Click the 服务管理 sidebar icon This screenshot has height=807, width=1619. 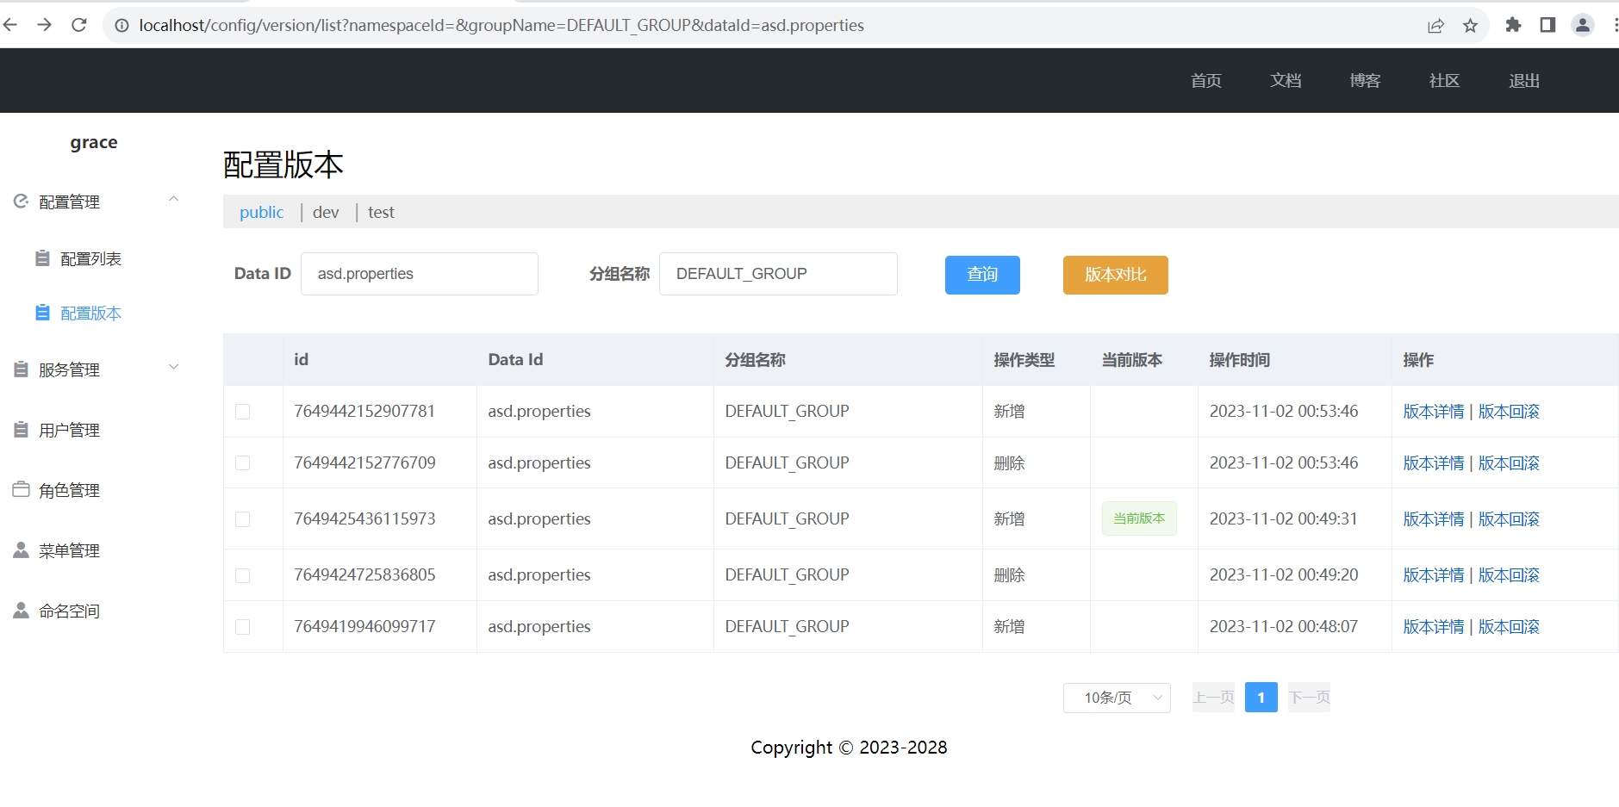(x=21, y=369)
